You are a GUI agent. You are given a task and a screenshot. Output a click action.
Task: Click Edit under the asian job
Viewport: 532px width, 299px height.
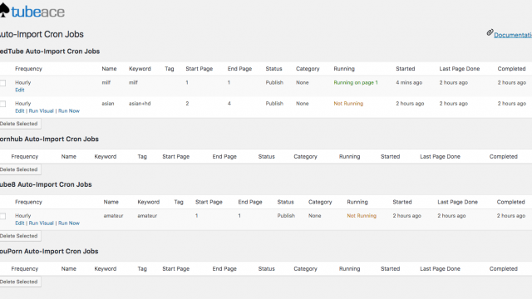(x=20, y=110)
